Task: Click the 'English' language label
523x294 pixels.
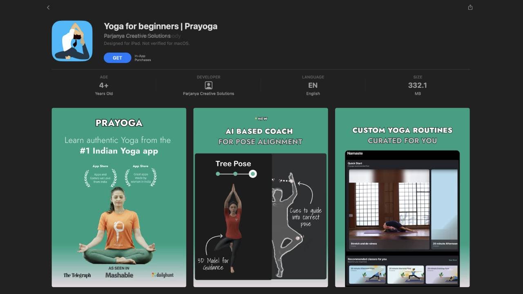Action: [313, 94]
